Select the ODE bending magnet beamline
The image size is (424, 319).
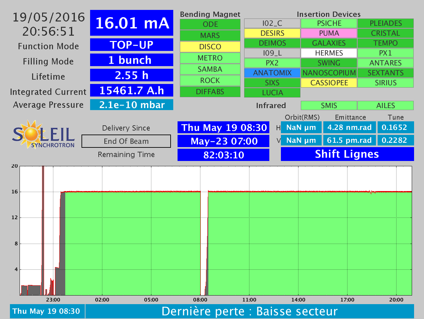click(210, 24)
